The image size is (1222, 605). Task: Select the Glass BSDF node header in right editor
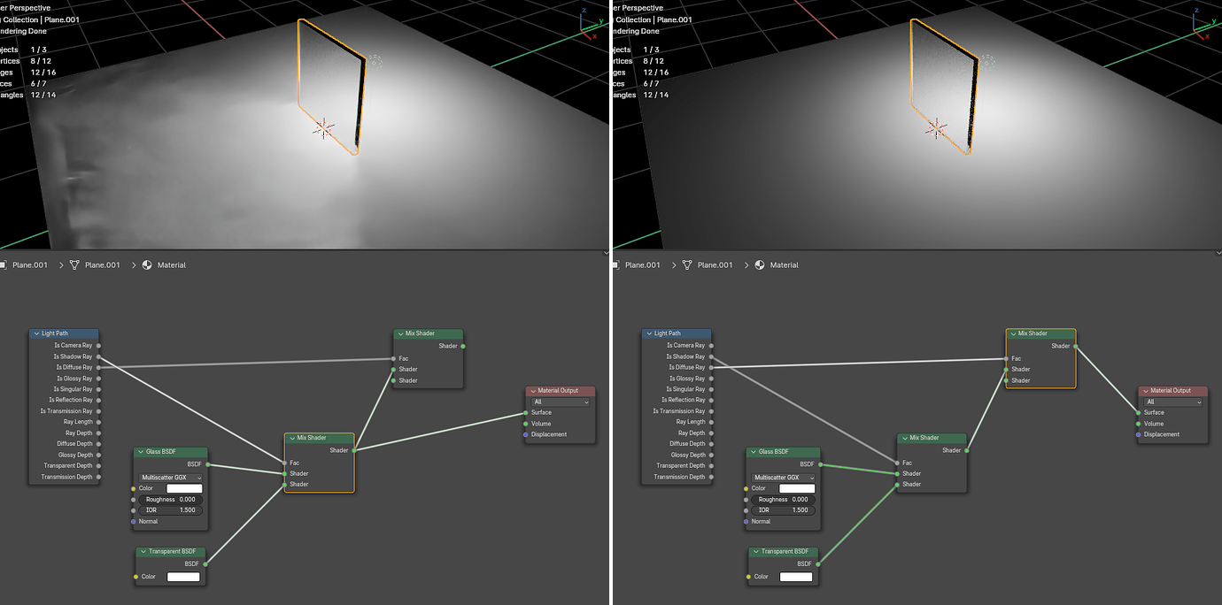(783, 452)
